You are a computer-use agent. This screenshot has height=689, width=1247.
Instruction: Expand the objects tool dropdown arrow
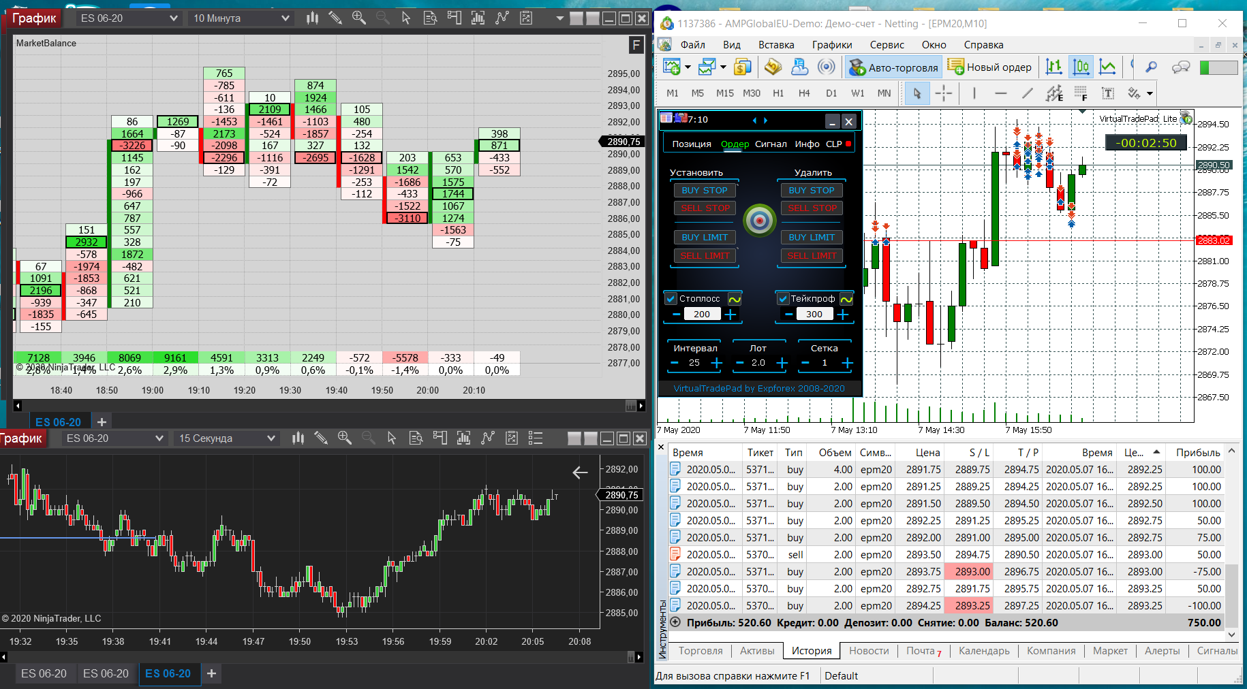1150,93
